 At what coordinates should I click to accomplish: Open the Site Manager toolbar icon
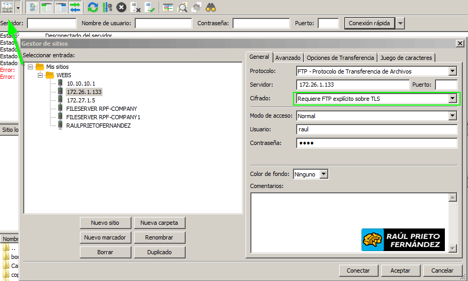(7, 7)
